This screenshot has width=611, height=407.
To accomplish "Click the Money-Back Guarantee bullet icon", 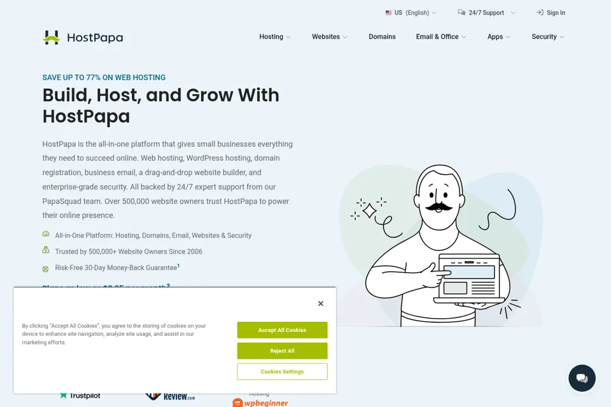I will [46, 269].
